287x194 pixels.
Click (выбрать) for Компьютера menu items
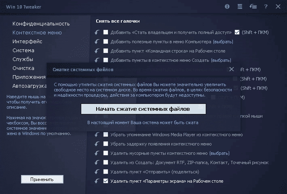click(223, 42)
